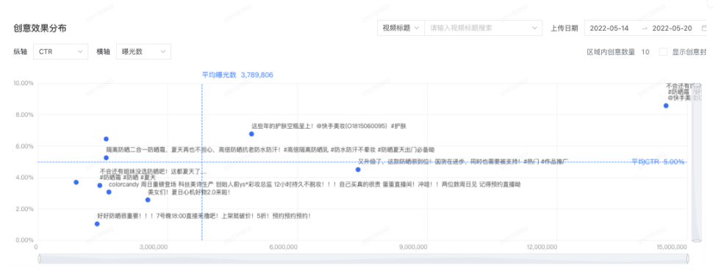Click the vertical zoom slider at chart right
This screenshot has width=713, height=272.
(x=696, y=162)
